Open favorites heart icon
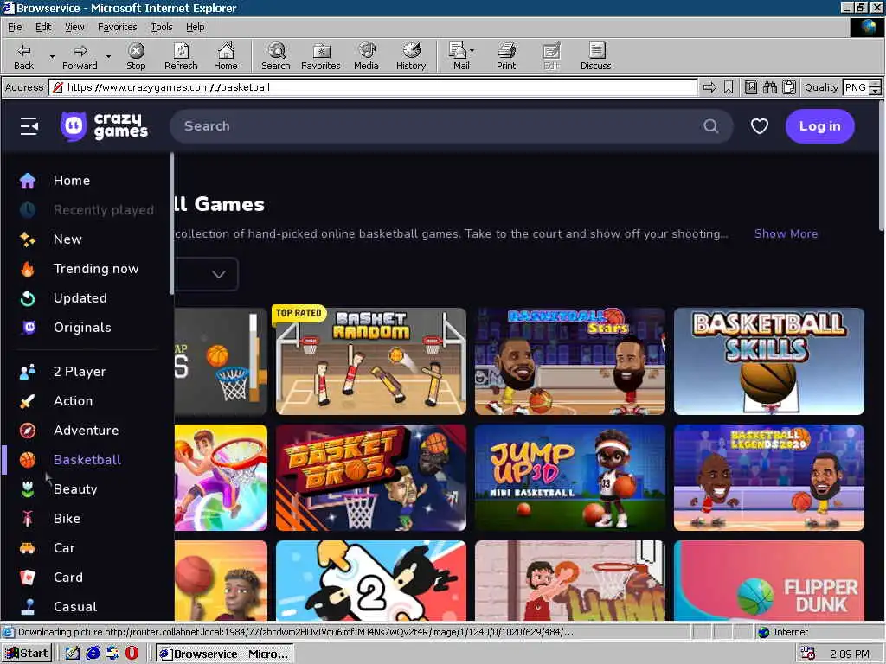This screenshot has height=664, width=886. (759, 126)
